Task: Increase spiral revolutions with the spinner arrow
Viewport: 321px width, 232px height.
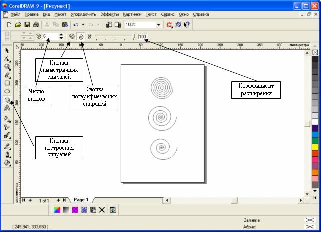Action: pos(61,35)
